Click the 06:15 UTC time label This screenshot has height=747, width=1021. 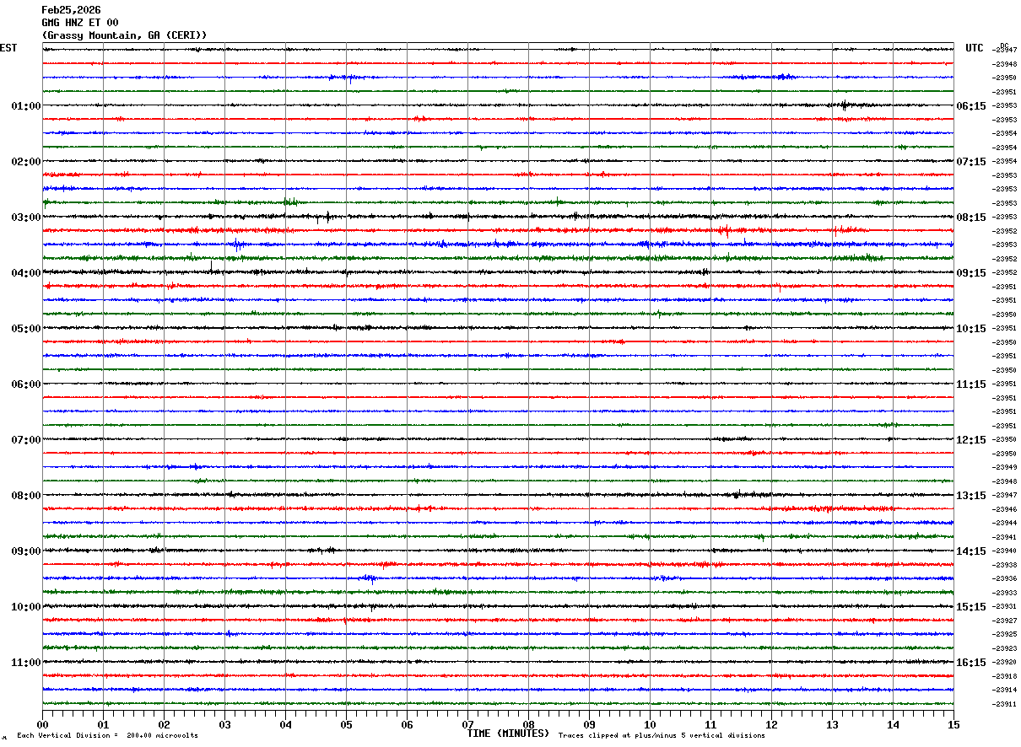coord(971,106)
